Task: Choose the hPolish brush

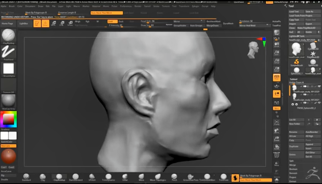Action: [x=92, y=177]
